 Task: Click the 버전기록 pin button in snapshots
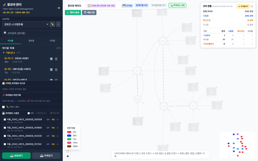click(x=55, y=113)
